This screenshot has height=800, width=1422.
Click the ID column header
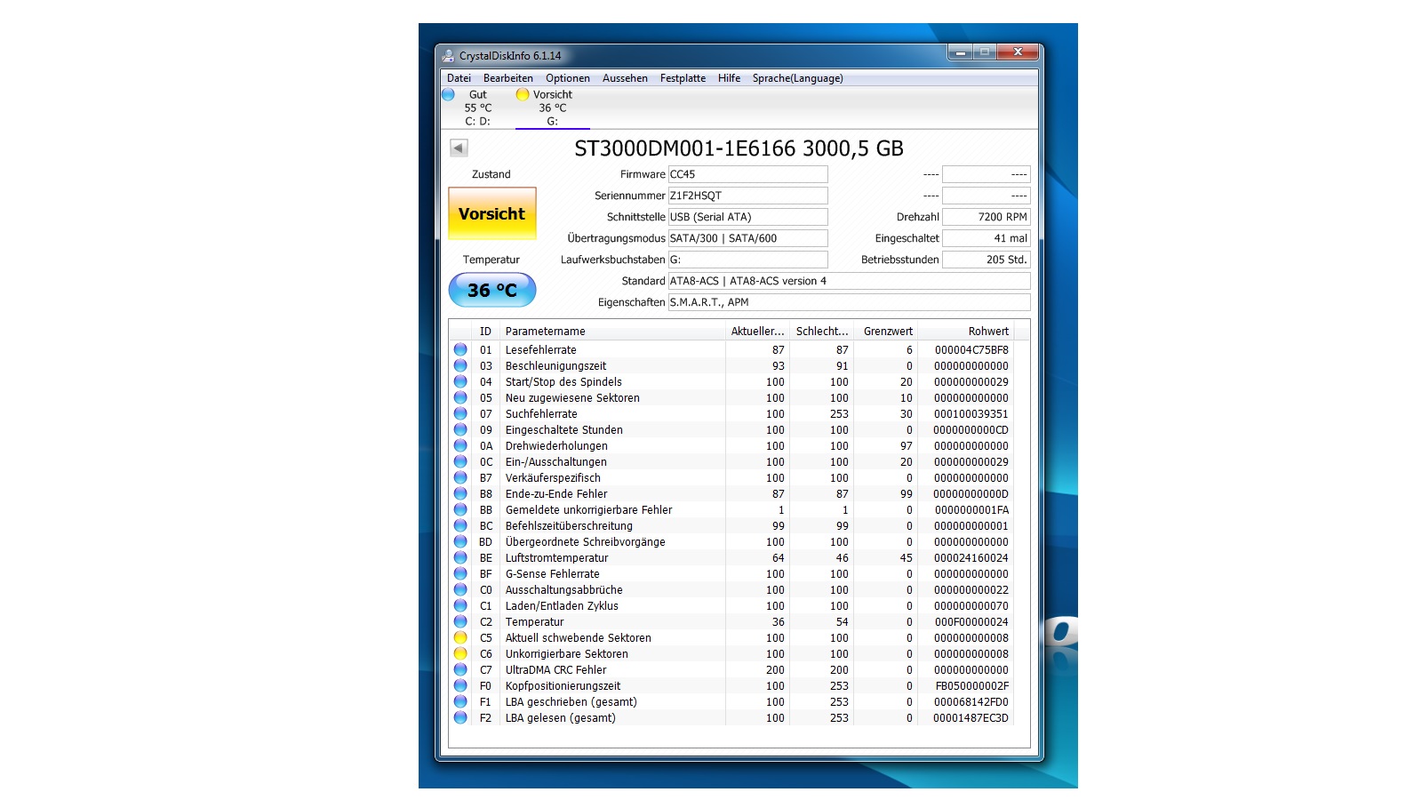(x=485, y=332)
